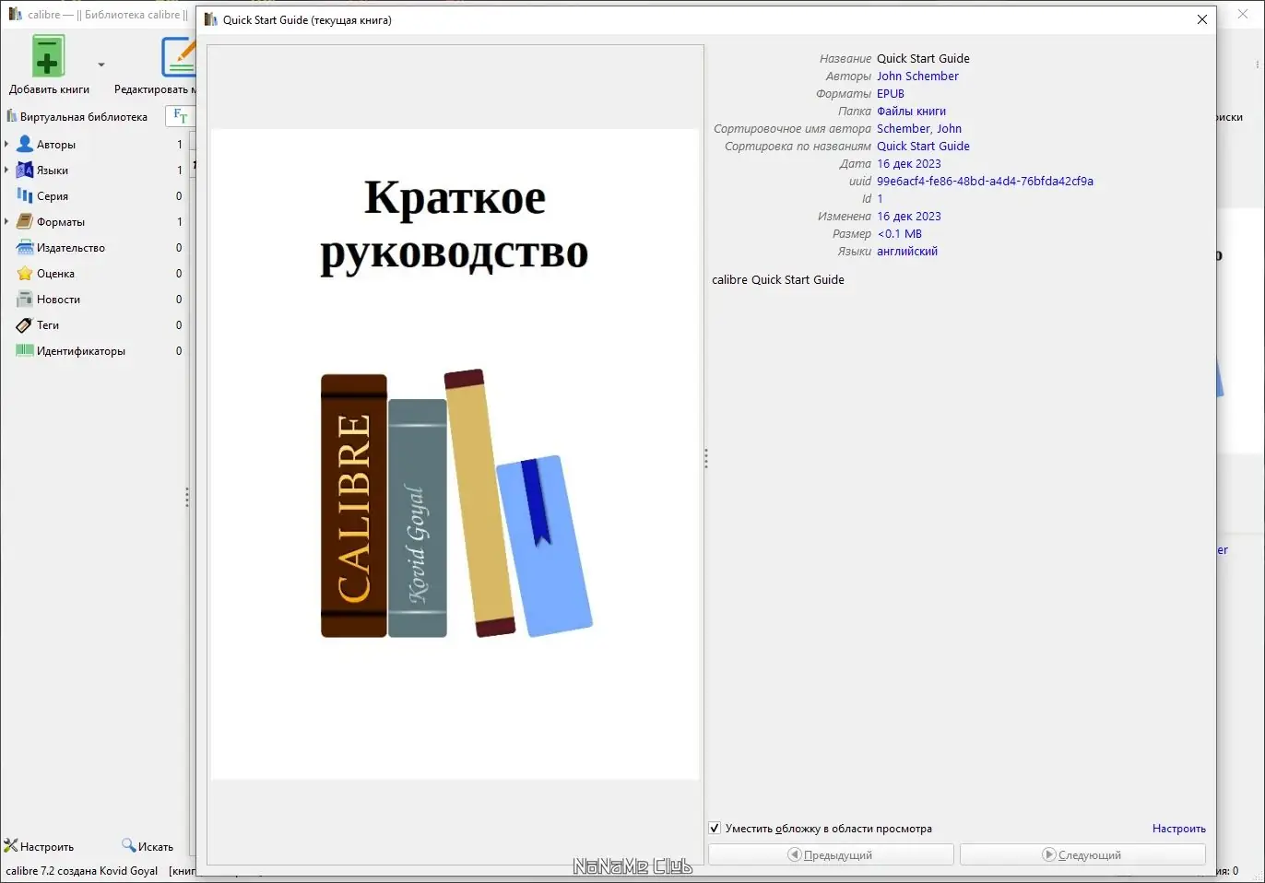Select the Авторы category icon

[25, 145]
